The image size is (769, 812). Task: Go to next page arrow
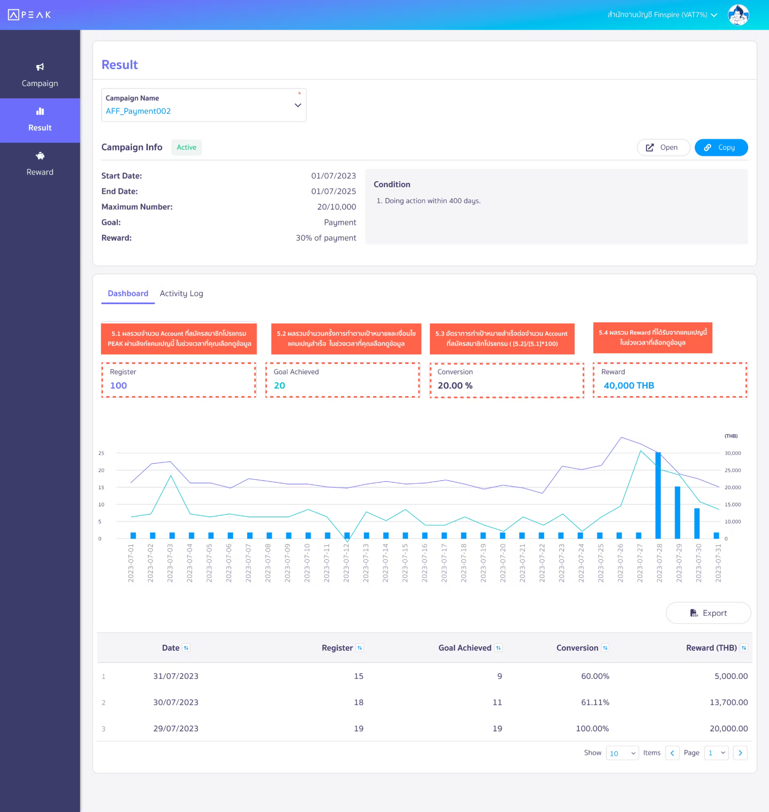pos(740,753)
